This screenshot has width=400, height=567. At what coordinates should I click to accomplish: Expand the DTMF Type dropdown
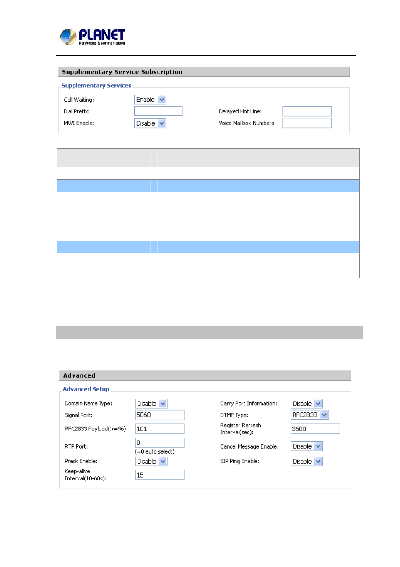click(x=309, y=415)
